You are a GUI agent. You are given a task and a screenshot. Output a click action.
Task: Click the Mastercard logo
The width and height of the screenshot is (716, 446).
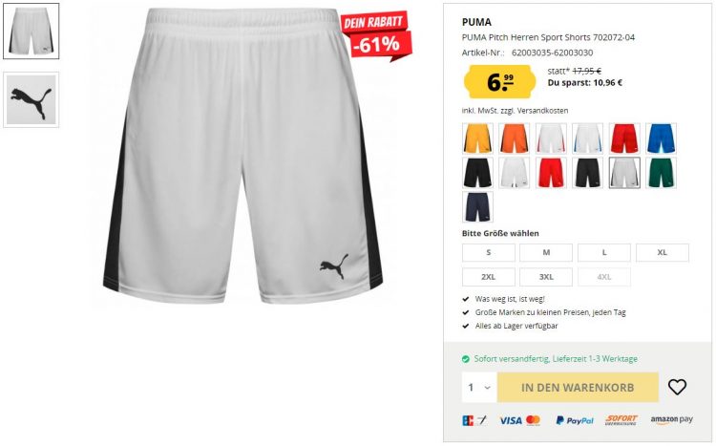[533, 420]
